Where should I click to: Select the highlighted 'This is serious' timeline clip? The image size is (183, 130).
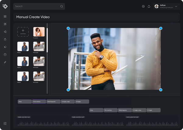point(39,102)
